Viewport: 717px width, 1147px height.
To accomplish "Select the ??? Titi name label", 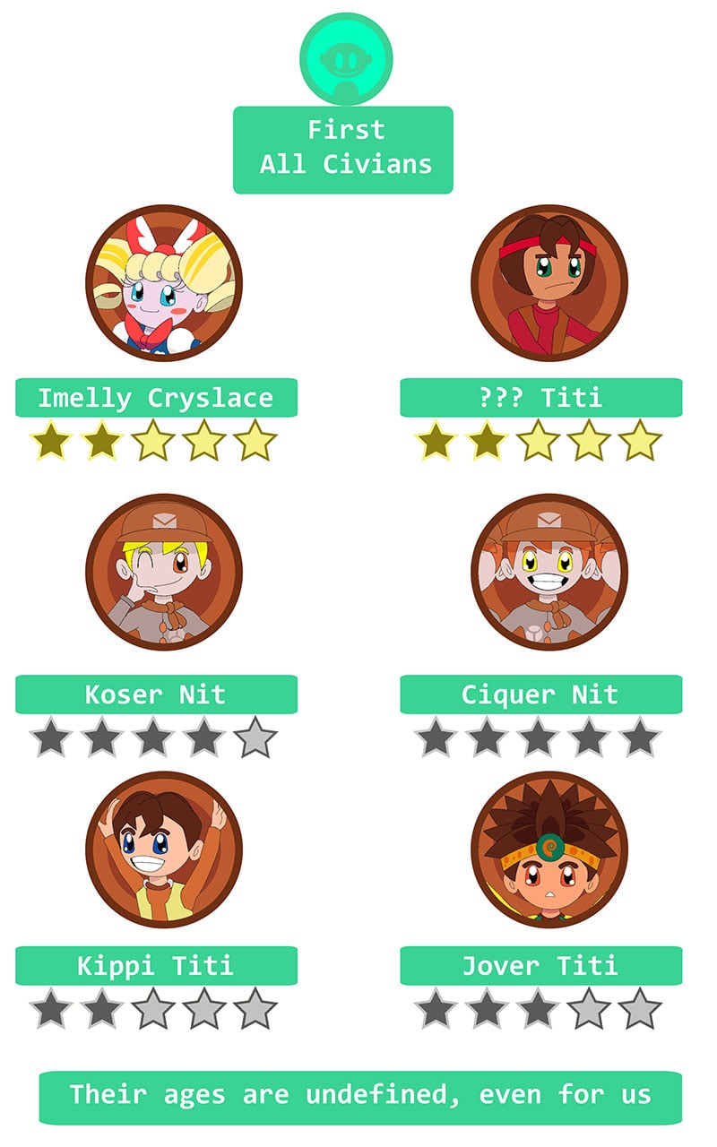I will coord(541,398).
